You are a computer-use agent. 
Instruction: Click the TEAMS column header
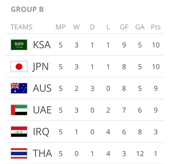pos(21,27)
